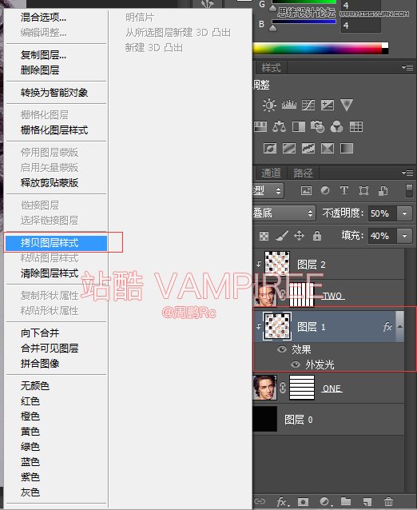Switch to the 路径 tab
The width and height of the screenshot is (417, 510).
click(303, 173)
